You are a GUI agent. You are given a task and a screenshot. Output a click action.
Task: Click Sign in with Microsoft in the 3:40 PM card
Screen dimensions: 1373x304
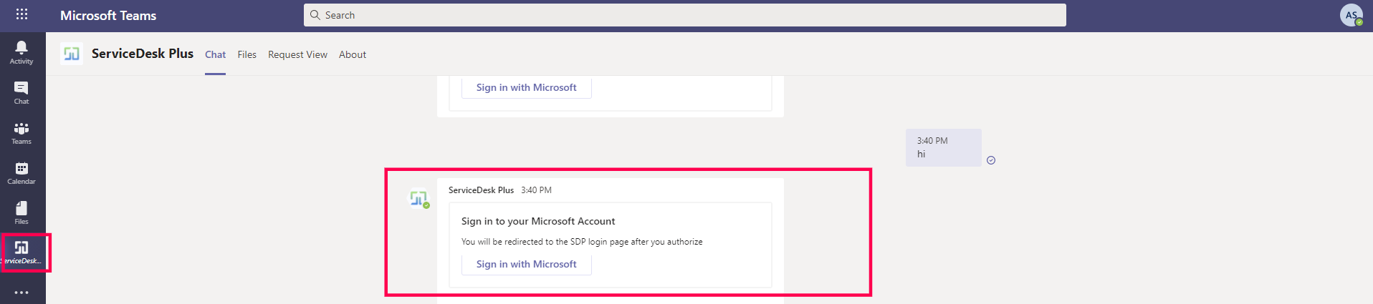[527, 264]
